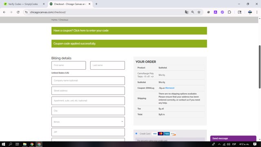Image resolution: width=261 pixels, height=147 pixels.
Task: Click the address bar URL
Action: pyautogui.click(x=48, y=12)
